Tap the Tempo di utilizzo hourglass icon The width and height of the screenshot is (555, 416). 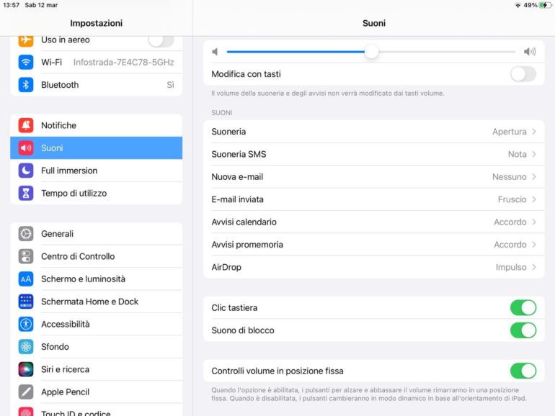(x=26, y=194)
